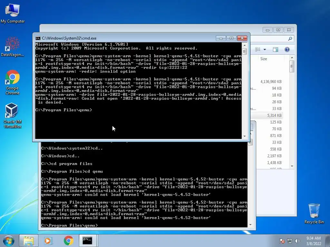The width and height of the screenshot is (330, 247).
Task: Open the DataWagon desktop shortcut
Action: [13, 47]
